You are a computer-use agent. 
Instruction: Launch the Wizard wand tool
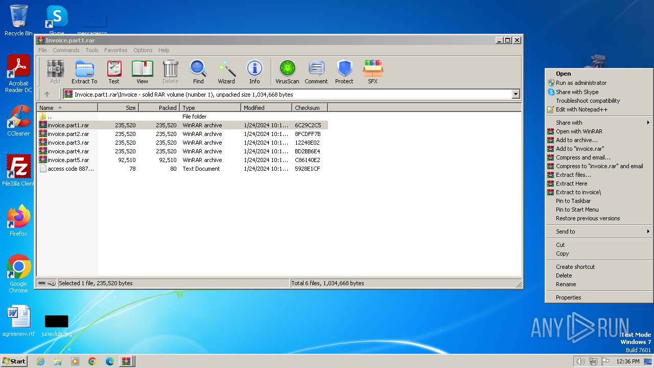(226, 72)
